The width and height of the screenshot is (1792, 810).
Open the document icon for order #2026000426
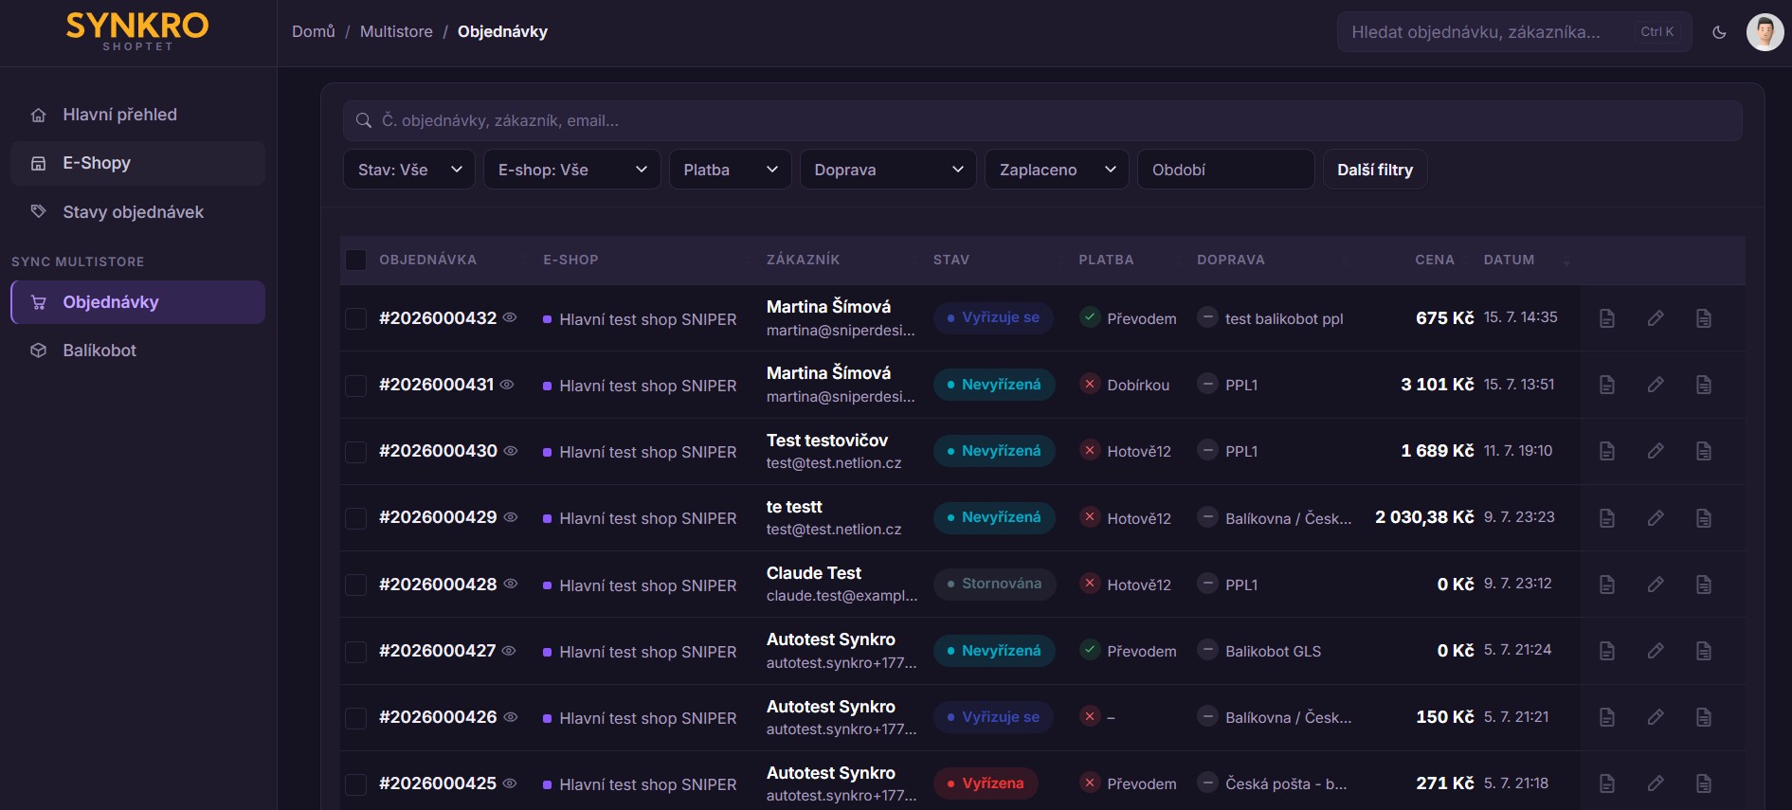coord(1607,717)
